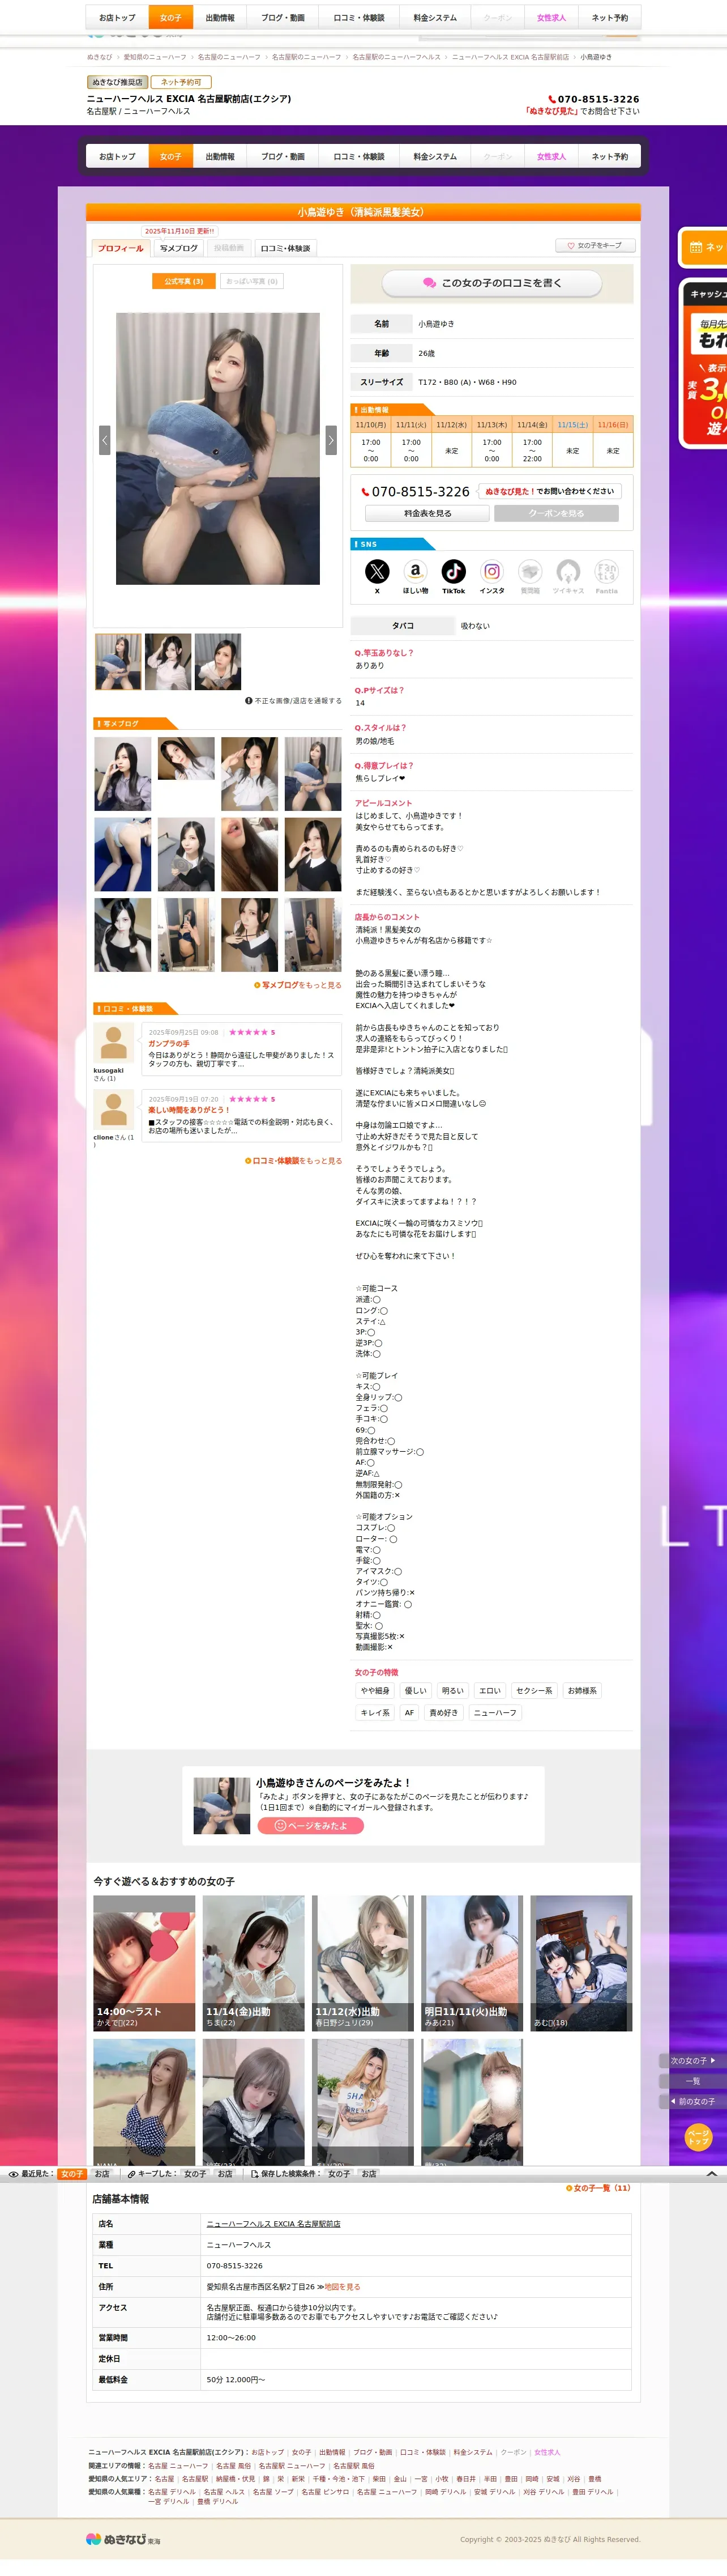Click the 責め好き feature tag
Viewport: 727px width, 2576px height.
pyautogui.click(x=443, y=1713)
